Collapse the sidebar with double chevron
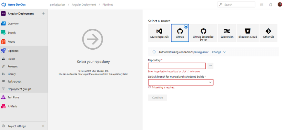 pos(43,126)
